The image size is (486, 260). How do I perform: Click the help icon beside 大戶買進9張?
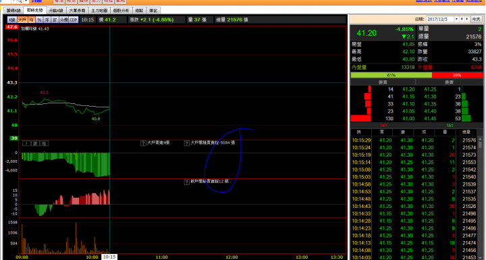(143, 143)
